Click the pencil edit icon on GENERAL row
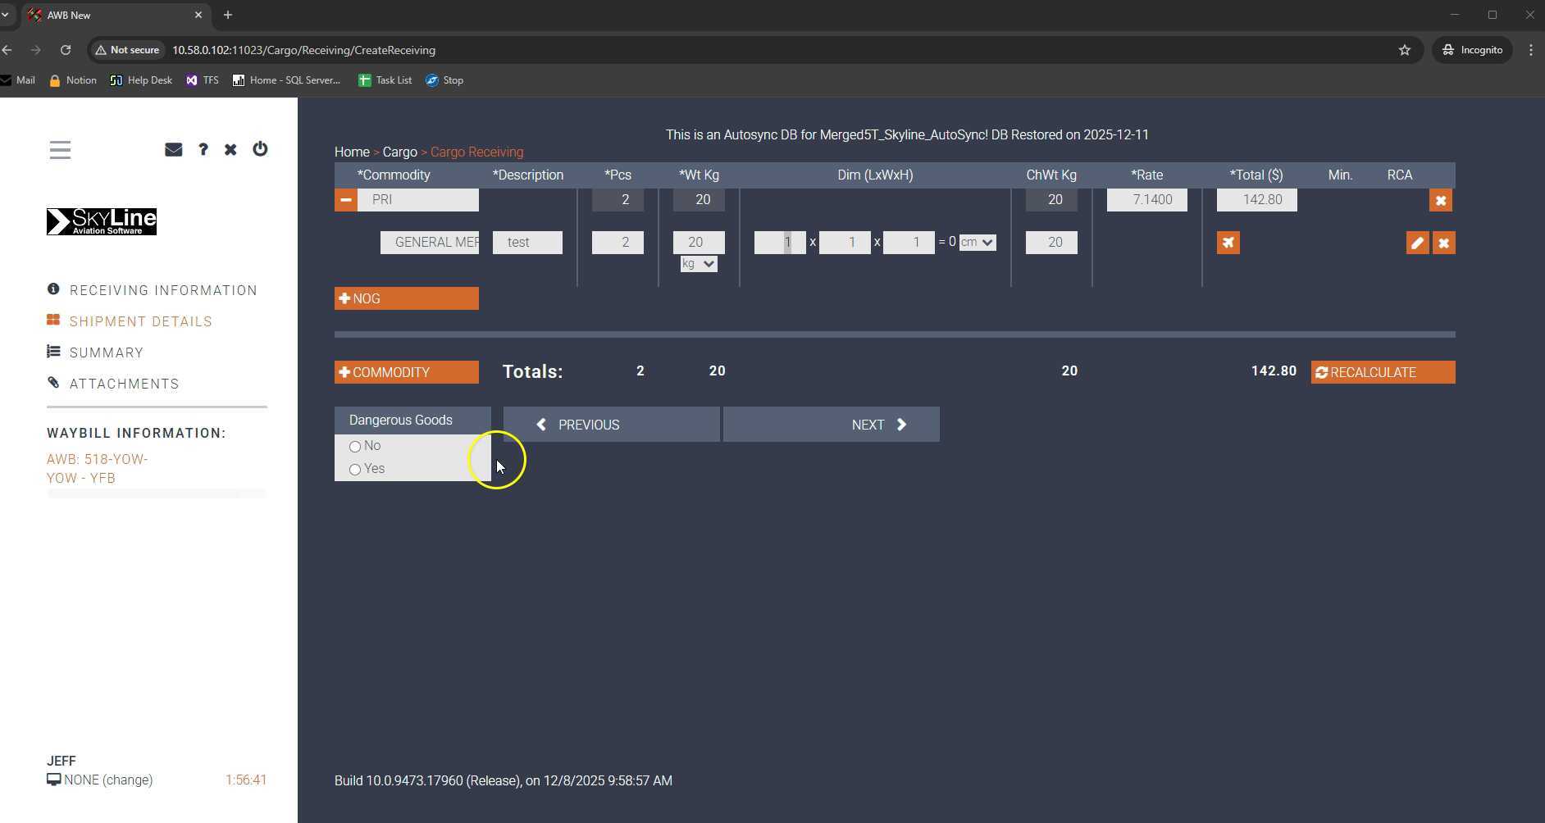 coord(1416,243)
